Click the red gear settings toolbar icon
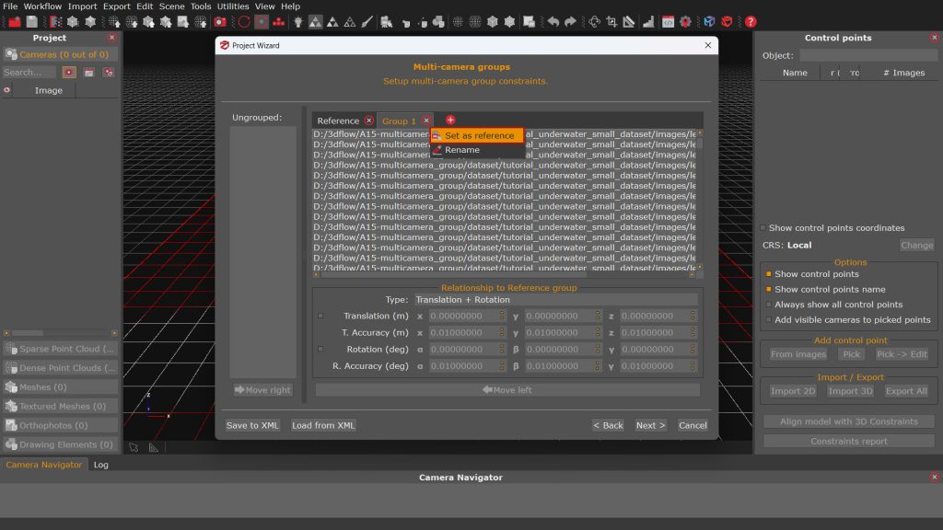Image resolution: width=943 pixels, height=530 pixels. point(685,21)
